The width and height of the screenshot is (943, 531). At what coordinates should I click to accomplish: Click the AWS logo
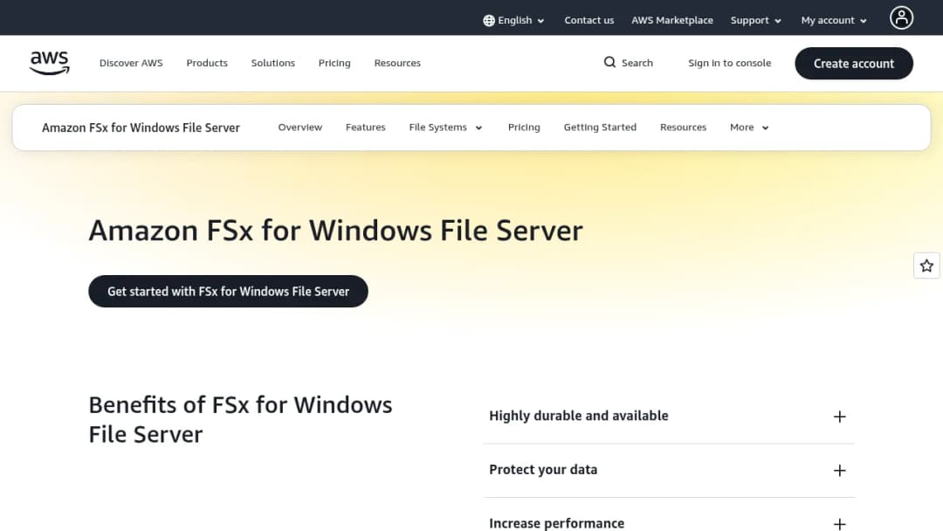click(49, 63)
